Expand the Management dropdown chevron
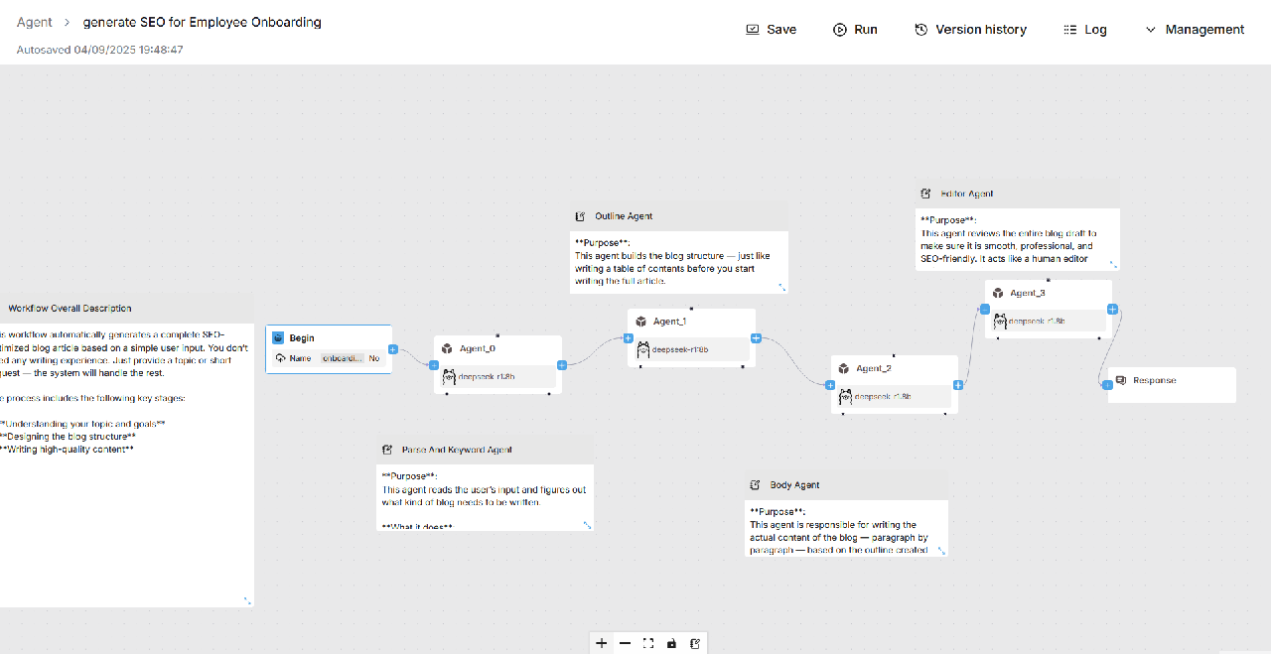This screenshot has height=654, width=1272. (x=1151, y=30)
